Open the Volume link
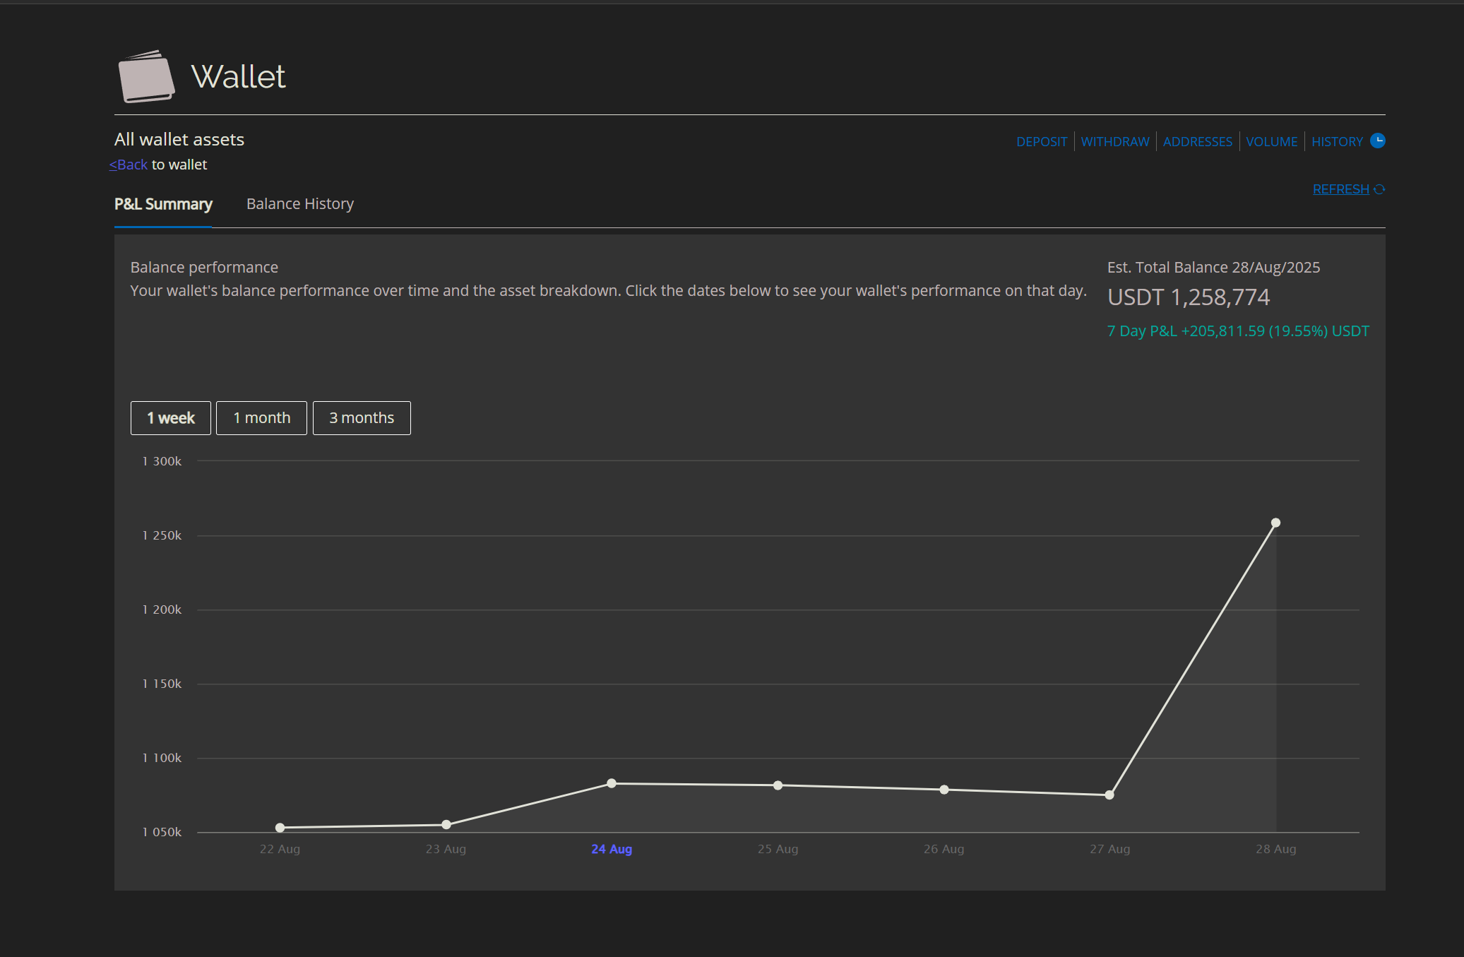The height and width of the screenshot is (957, 1464). point(1271,142)
